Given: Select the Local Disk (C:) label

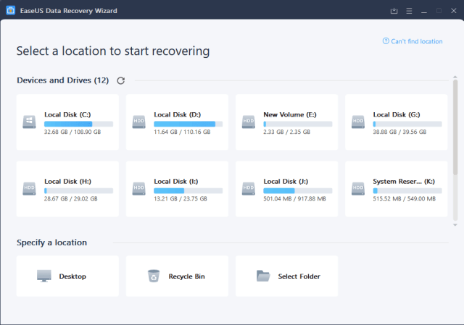Looking at the screenshot, I should 67,114.
